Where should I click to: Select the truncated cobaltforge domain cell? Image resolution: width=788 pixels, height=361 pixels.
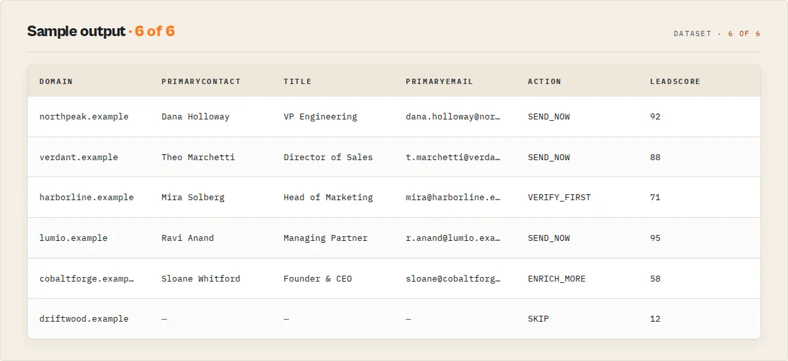[87, 279]
